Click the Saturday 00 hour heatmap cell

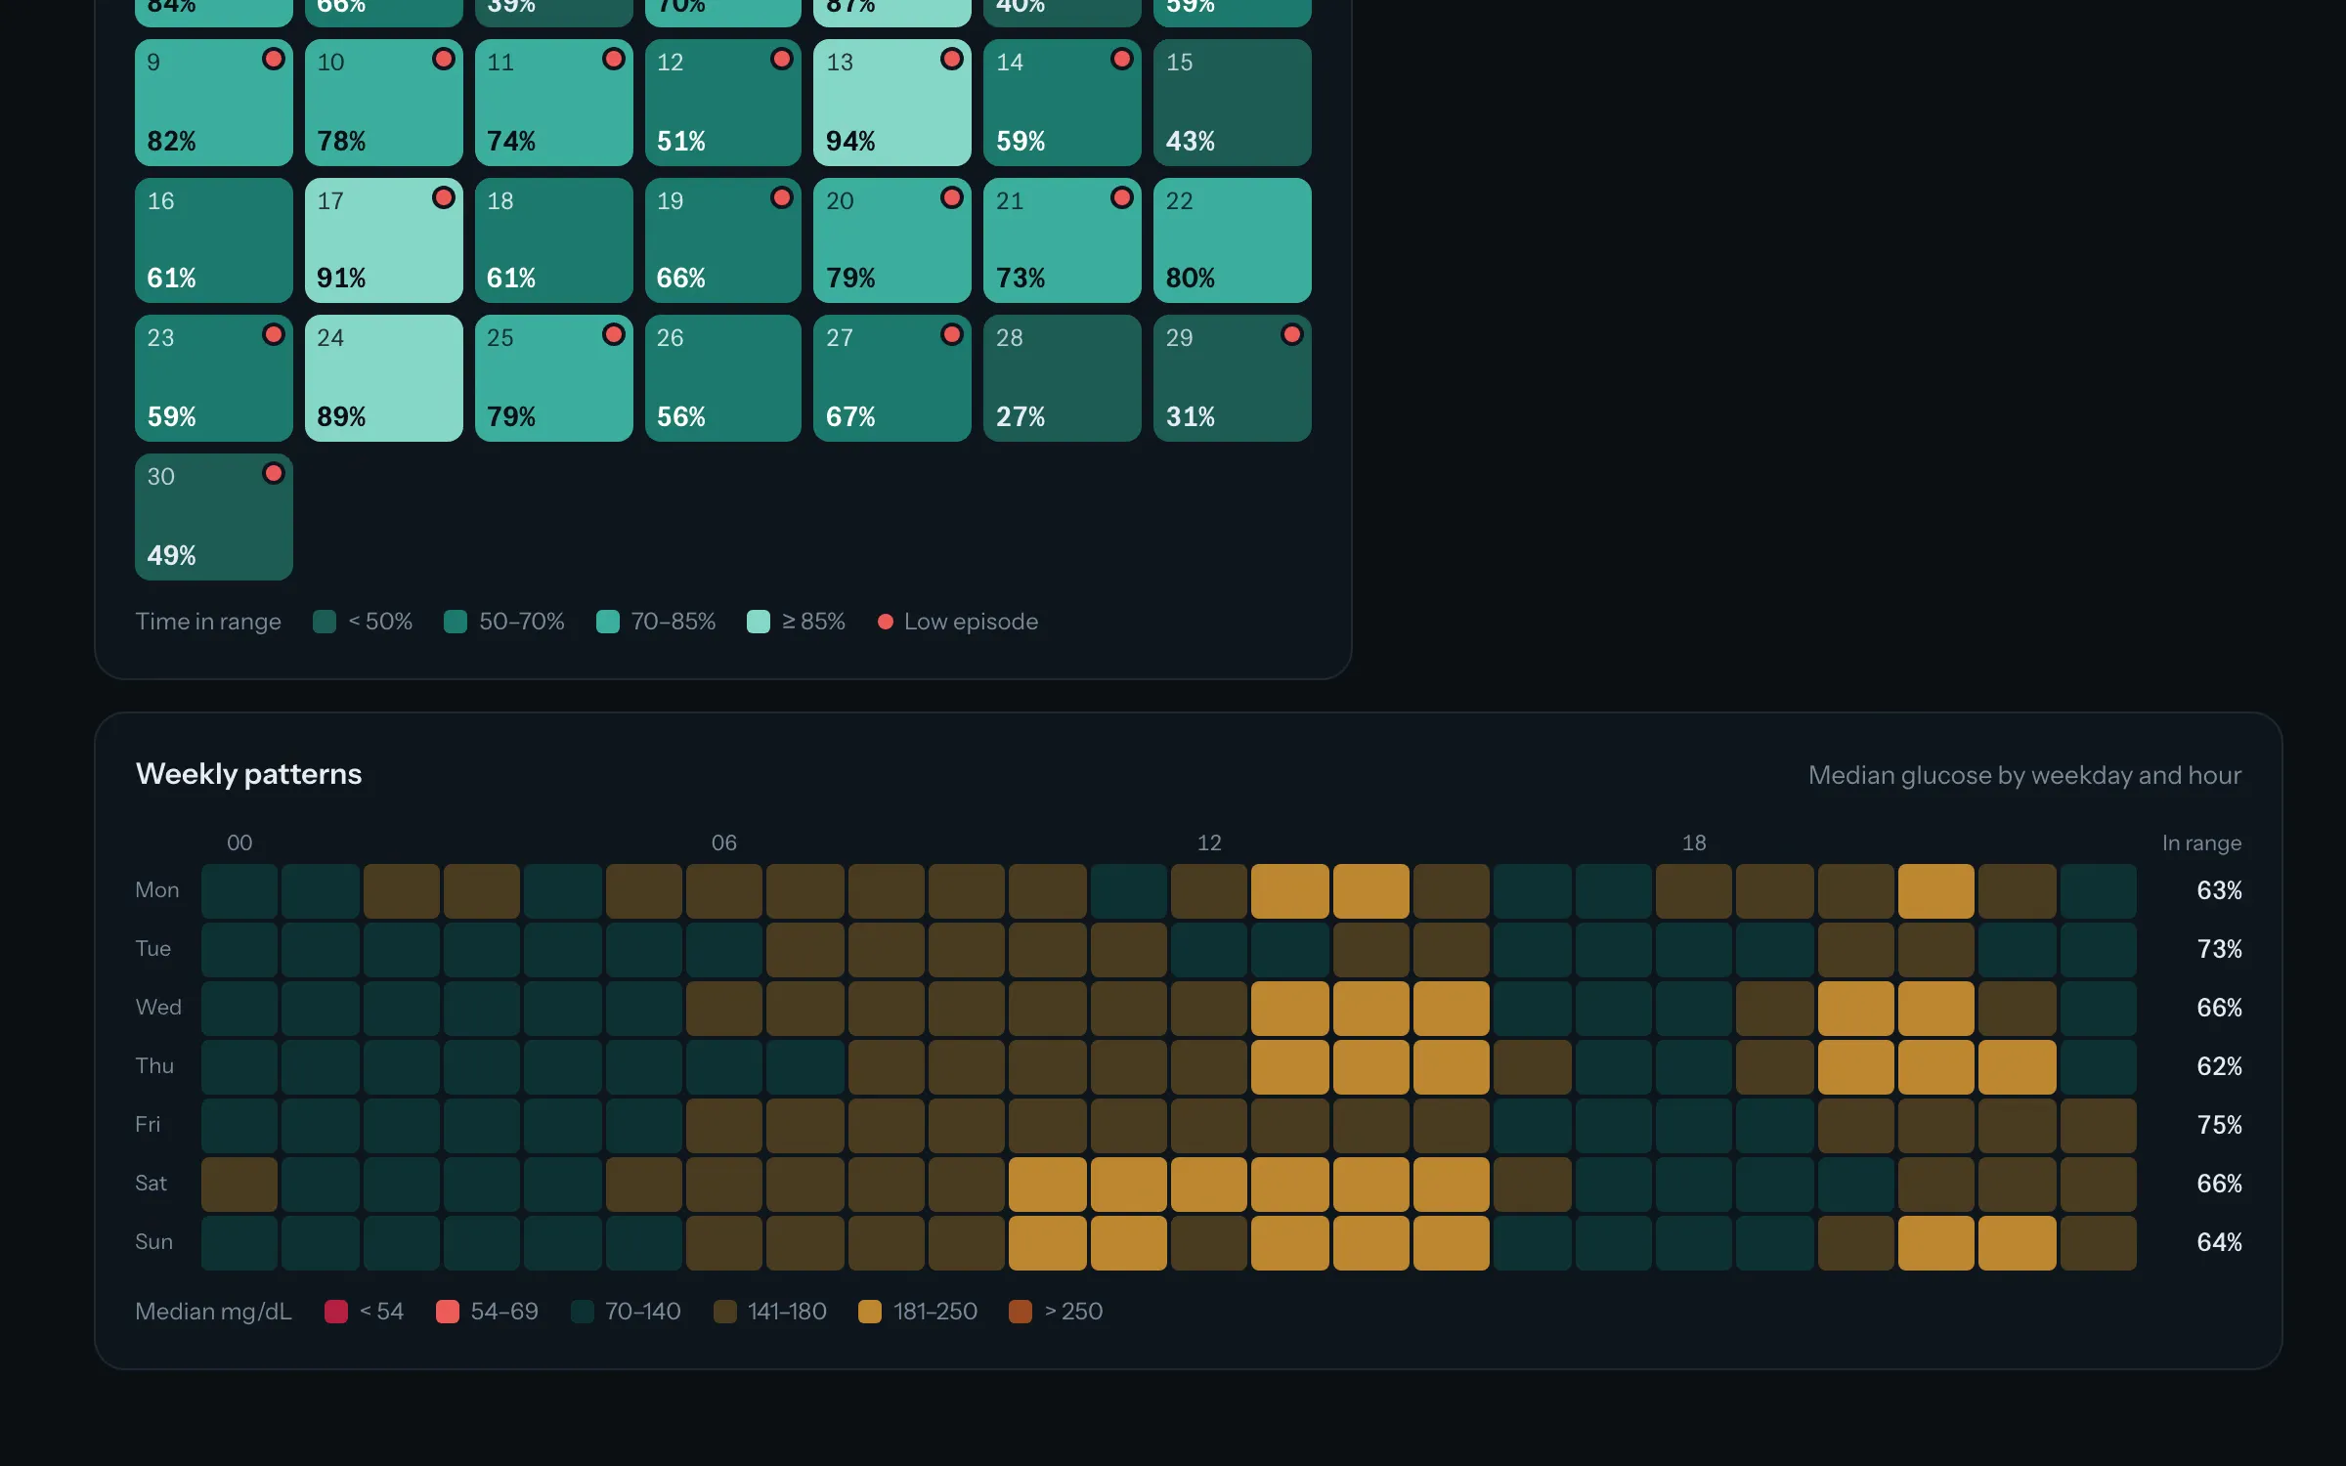click(239, 1185)
